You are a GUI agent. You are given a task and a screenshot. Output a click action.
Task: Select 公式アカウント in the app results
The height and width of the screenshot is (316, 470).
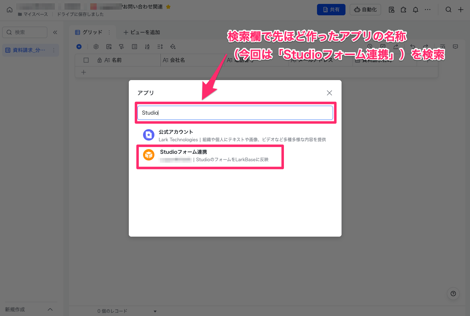(x=235, y=136)
